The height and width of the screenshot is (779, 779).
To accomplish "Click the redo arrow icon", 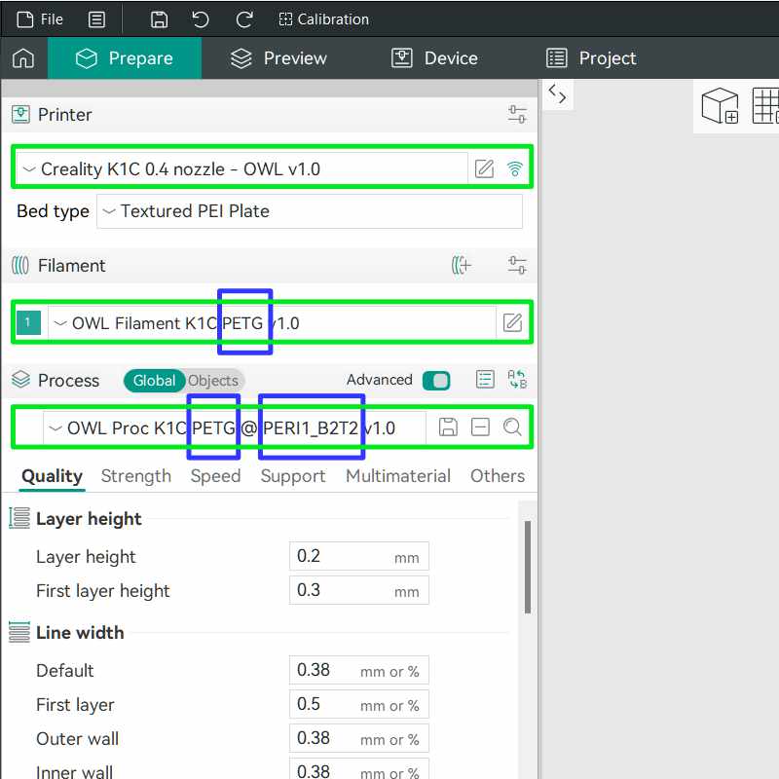I will [x=244, y=19].
